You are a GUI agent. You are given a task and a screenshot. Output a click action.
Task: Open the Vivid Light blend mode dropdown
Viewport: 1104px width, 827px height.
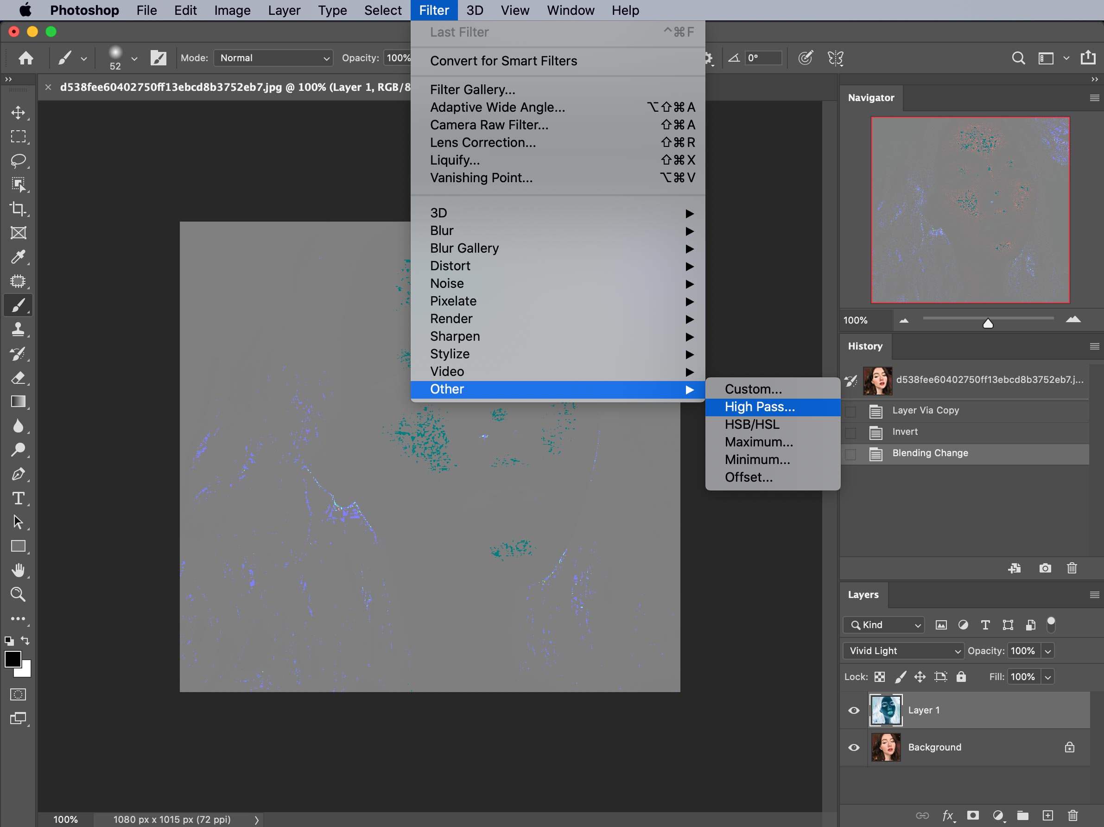[903, 651]
